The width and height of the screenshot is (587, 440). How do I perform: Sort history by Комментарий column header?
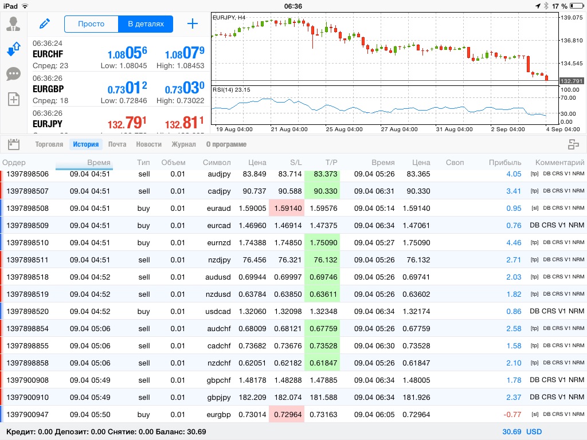coord(559,162)
